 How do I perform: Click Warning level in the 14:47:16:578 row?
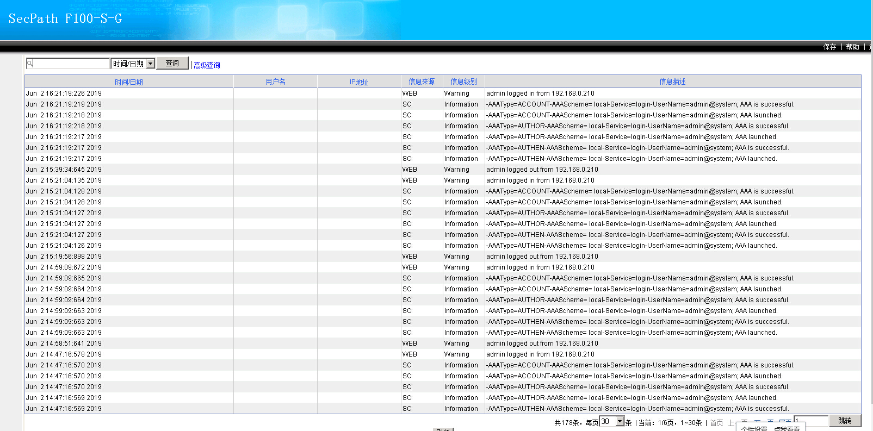456,354
